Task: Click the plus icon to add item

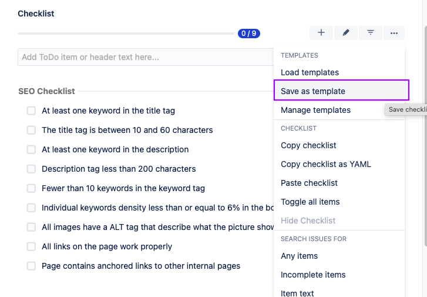Action: point(321,33)
